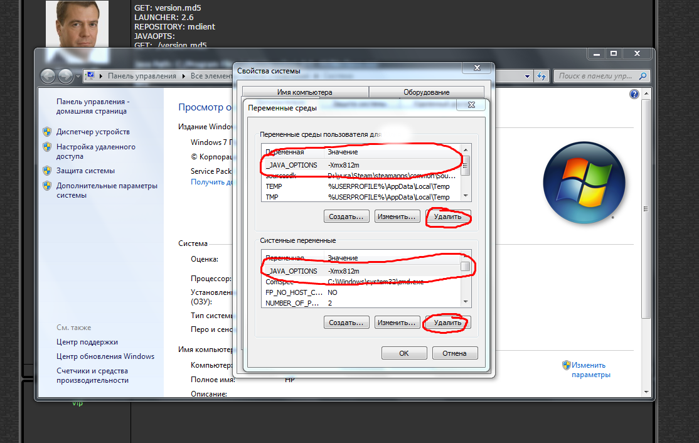Close the Переменные среды dialog
Image resolution: width=699 pixels, height=443 pixels.
pos(471,105)
